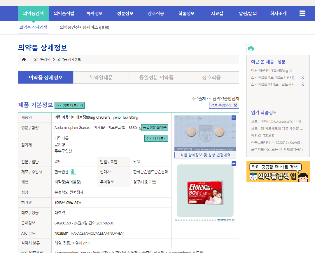Viewport: 315px width, 256px height.
Task: Open 복약정보 menu
Action: pos(94,13)
